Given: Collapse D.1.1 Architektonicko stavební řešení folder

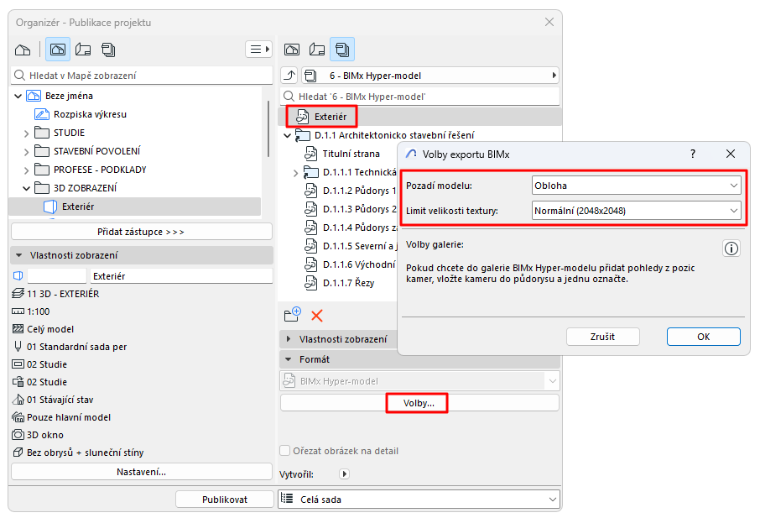Looking at the screenshot, I should coord(288,135).
